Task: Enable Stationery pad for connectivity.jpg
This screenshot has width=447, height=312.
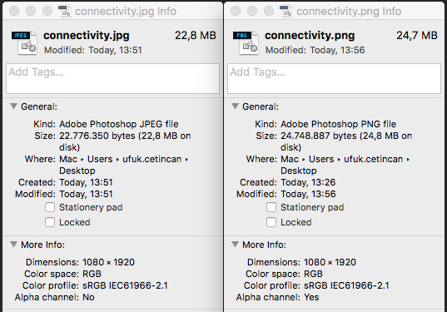Action: (50, 207)
